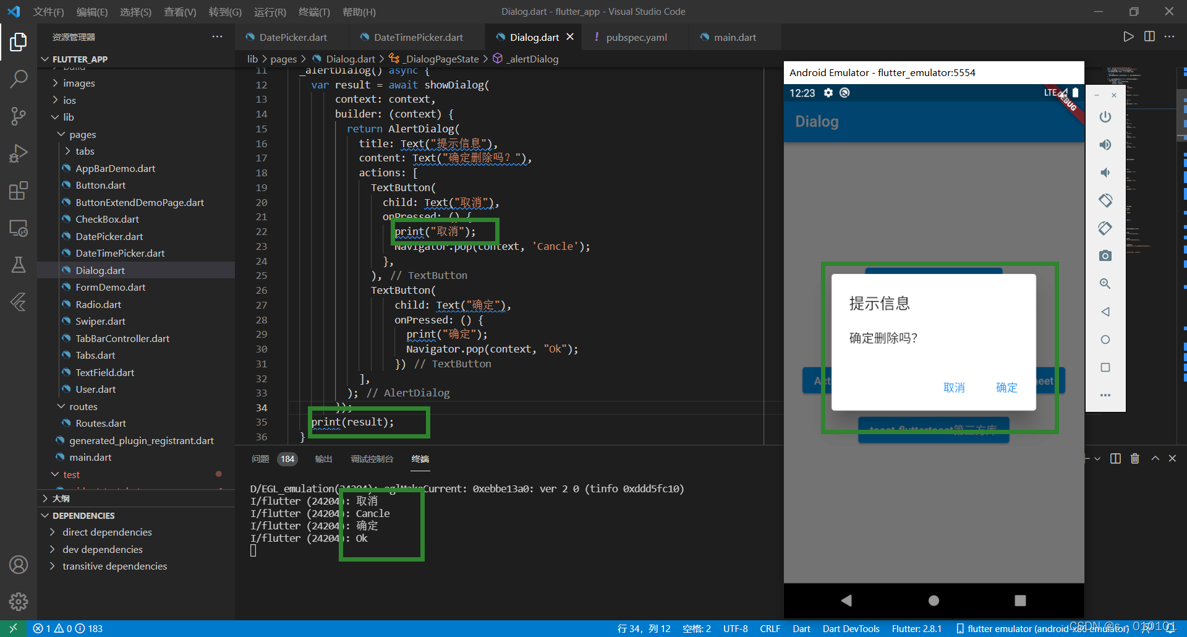The width and height of the screenshot is (1187, 637).
Task: Open the 文件(F) menu
Action: (x=48, y=12)
